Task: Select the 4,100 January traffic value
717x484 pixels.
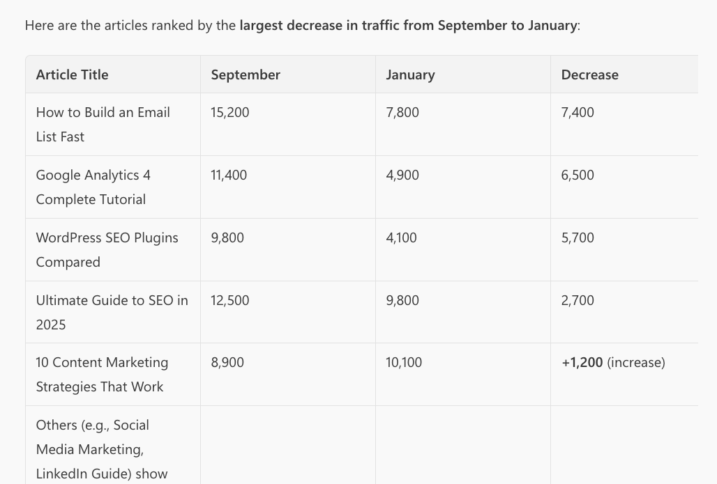Action: click(401, 238)
